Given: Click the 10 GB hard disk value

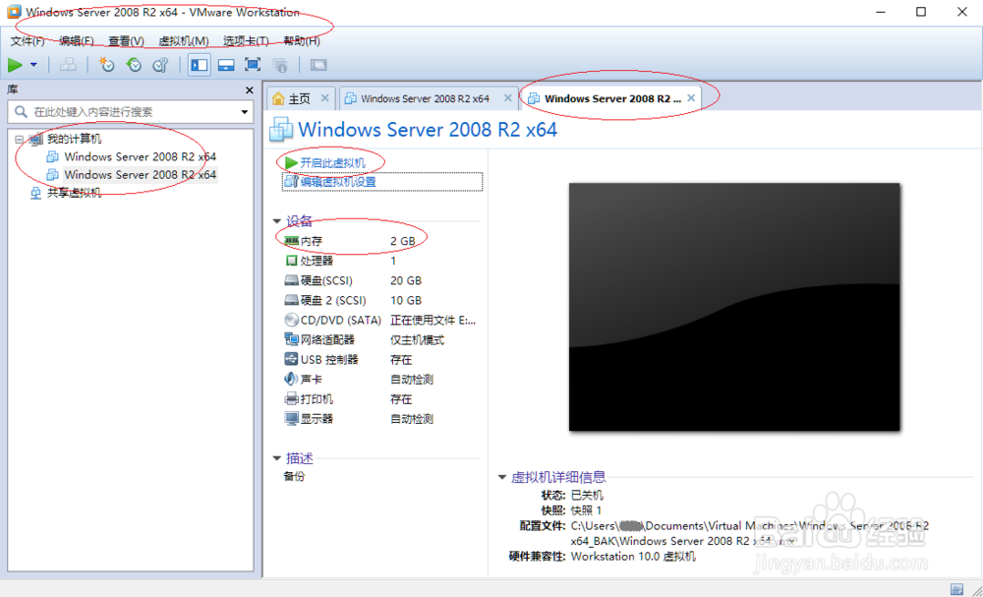Looking at the screenshot, I should (x=406, y=300).
